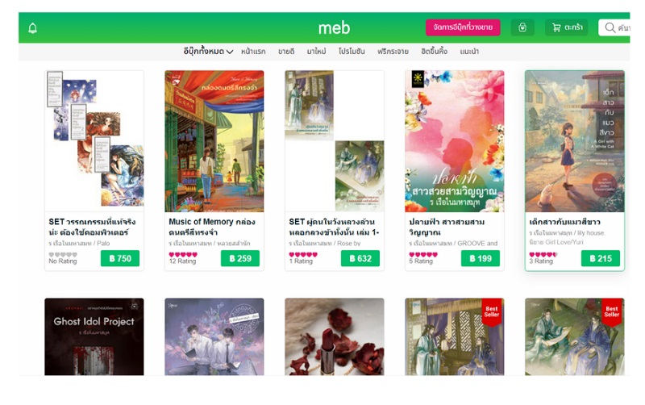Expand the อีบุ๊กทั้งหมด dropdown
This screenshot has width=645, height=405.
[208, 52]
